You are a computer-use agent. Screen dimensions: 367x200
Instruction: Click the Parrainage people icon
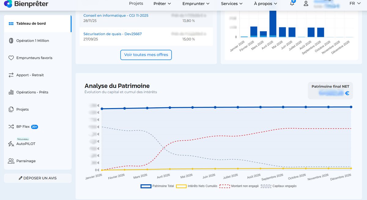11,161
